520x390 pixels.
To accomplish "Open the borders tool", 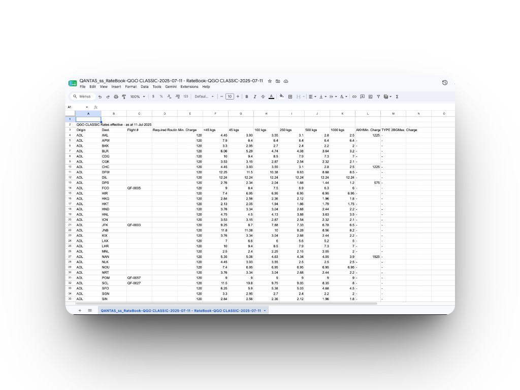I will pyautogui.click(x=290, y=96).
